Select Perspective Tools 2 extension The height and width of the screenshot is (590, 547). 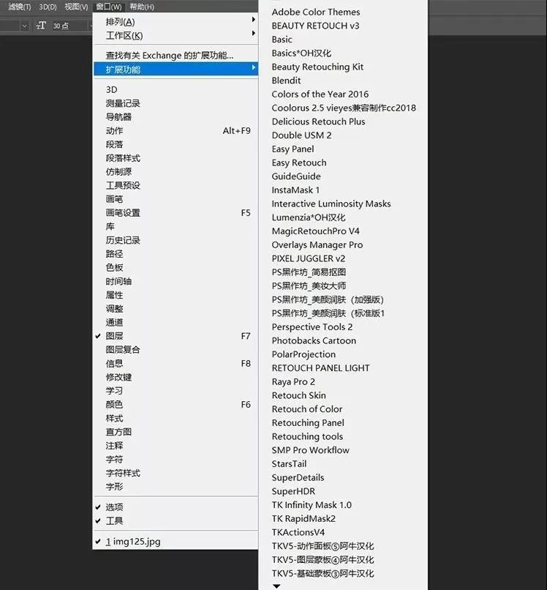[343, 327]
